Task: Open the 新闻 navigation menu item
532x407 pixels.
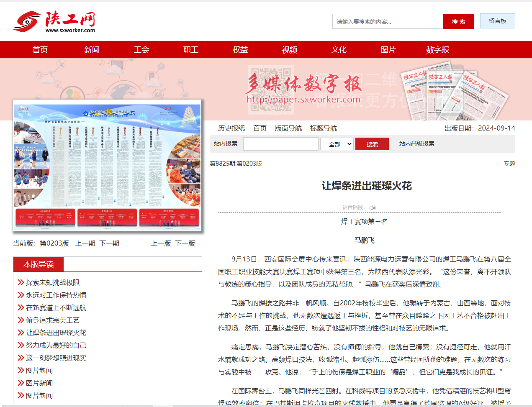Action: (92, 50)
